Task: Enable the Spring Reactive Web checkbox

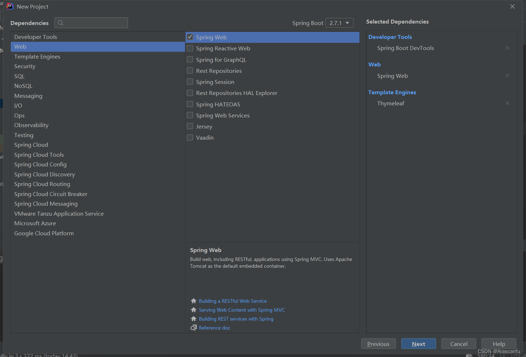Action: pos(190,48)
